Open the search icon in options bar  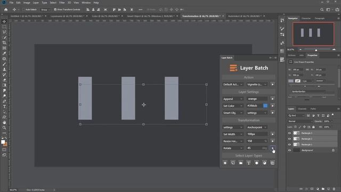click(x=322, y=10)
